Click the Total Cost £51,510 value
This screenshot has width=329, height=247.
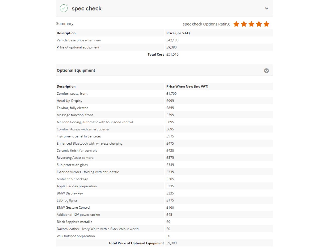(172, 54)
